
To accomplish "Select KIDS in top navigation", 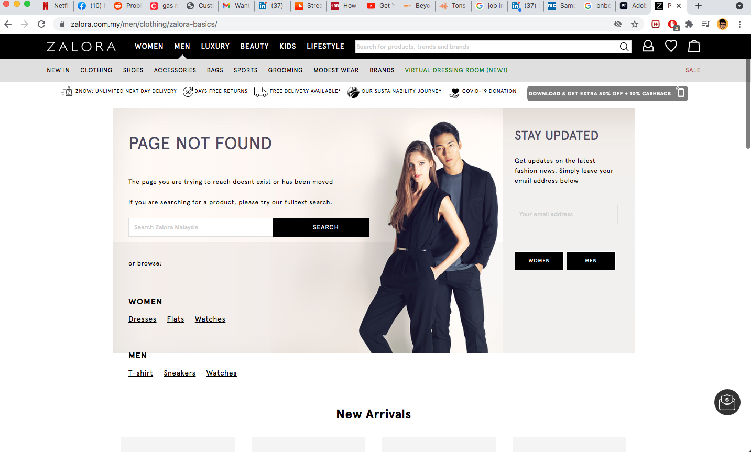I will [x=288, y=46].
